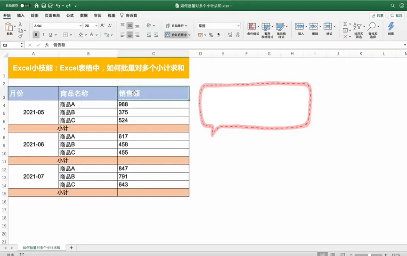Click the AutoSum sigma icon

pyautogui.click(x=345, y=24)
